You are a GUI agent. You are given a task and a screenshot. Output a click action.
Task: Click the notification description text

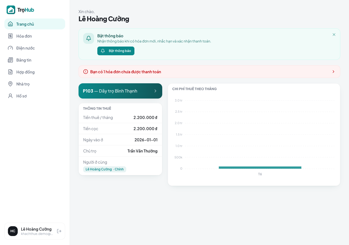point(154,41)
